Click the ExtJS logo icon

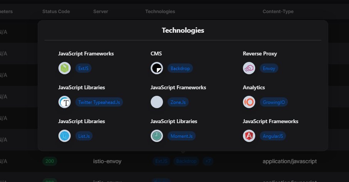click(x=65, y=68)
